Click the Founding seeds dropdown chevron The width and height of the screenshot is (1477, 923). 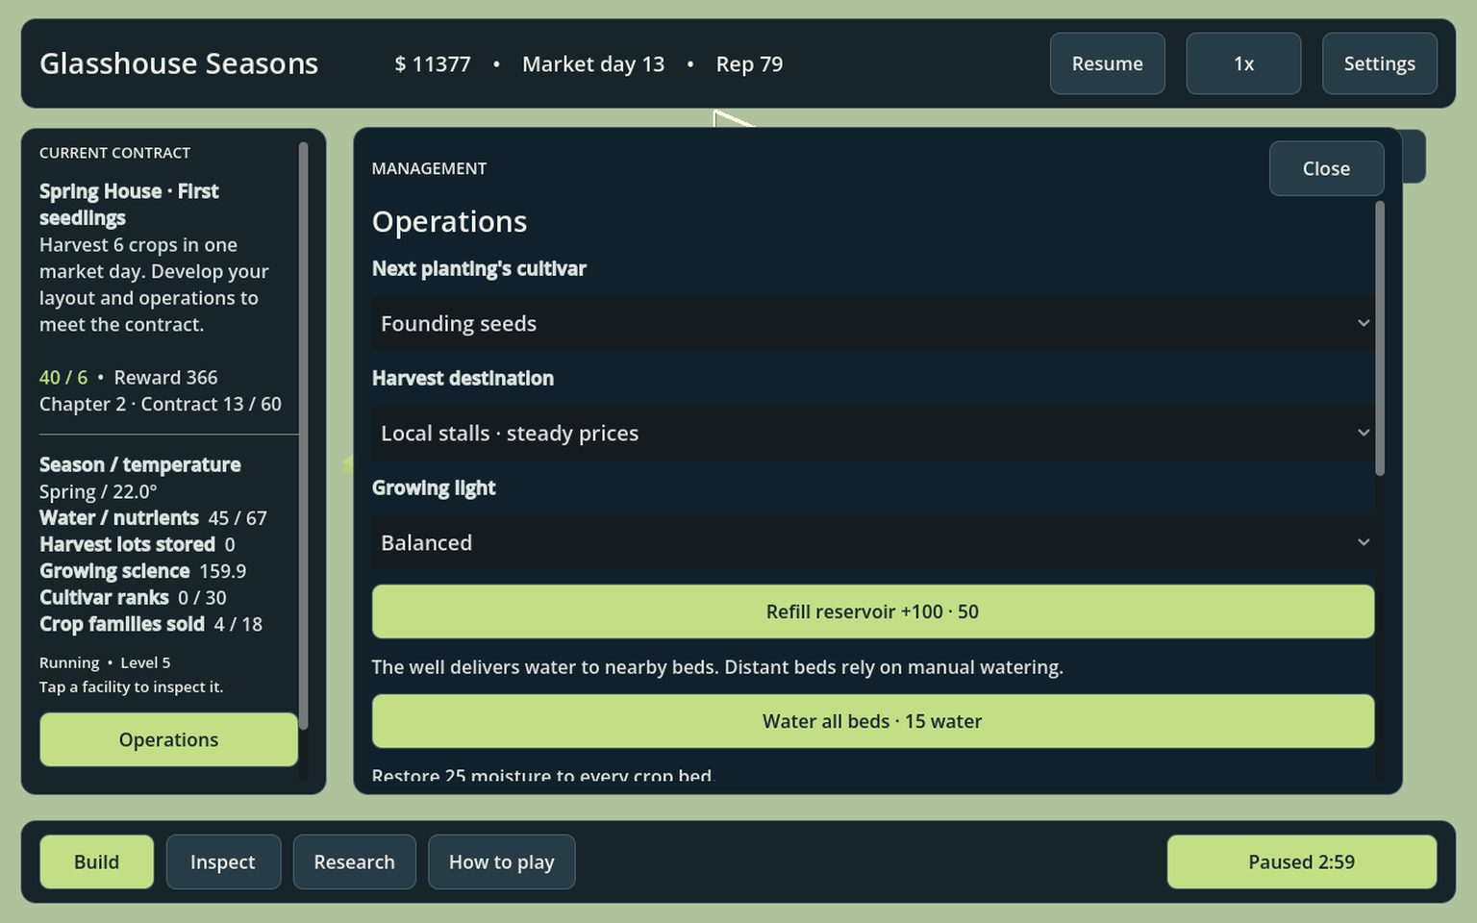[1363, 323]
